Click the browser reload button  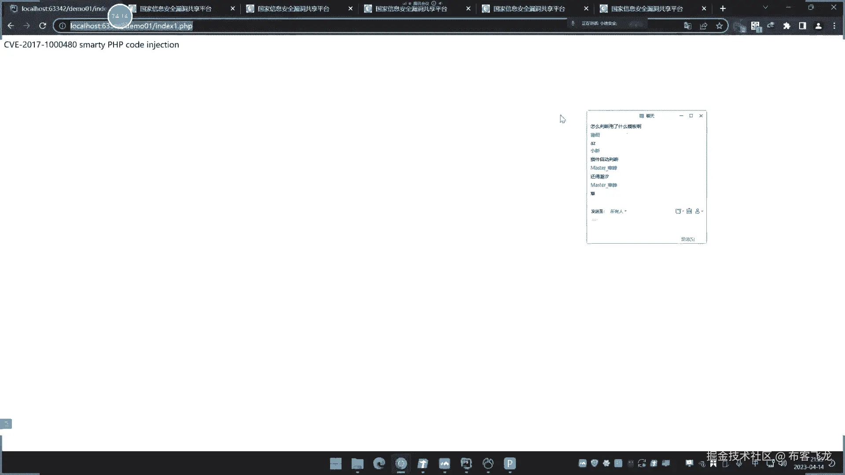(x=43, y=26)
